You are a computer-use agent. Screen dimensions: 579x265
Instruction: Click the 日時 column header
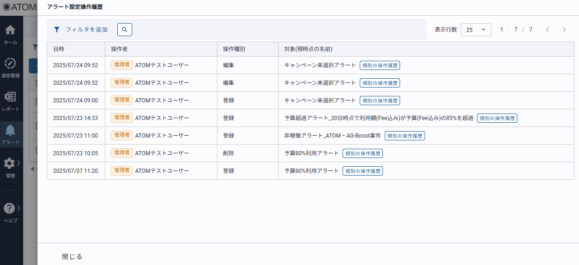click(59, 49)
